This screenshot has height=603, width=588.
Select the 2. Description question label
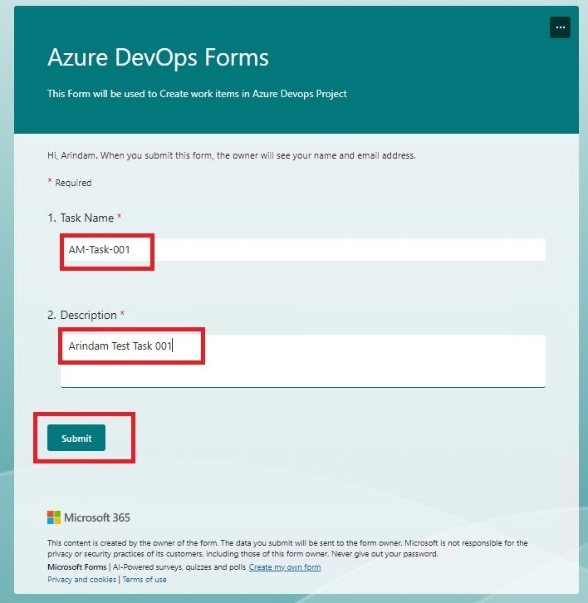pos(82,315)
